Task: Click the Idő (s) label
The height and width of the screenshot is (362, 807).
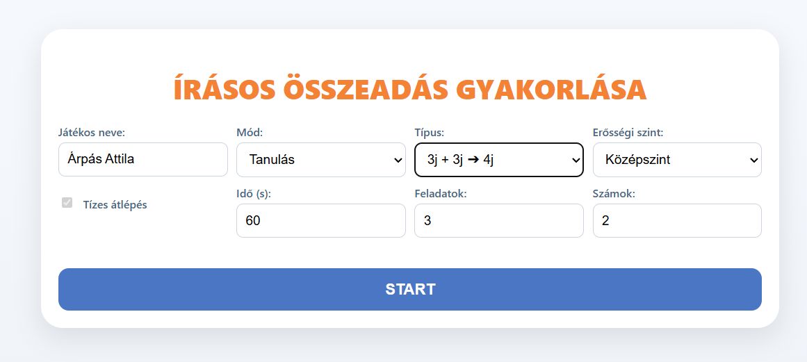Action: tap(254, 194)
